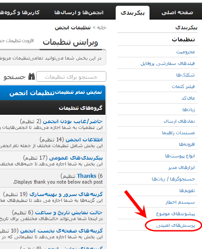The height and width of the screenshot is (249, 202).
Task: Open جستجوگرها / ربات‌ها sidebar link
Action: (173, 179)
